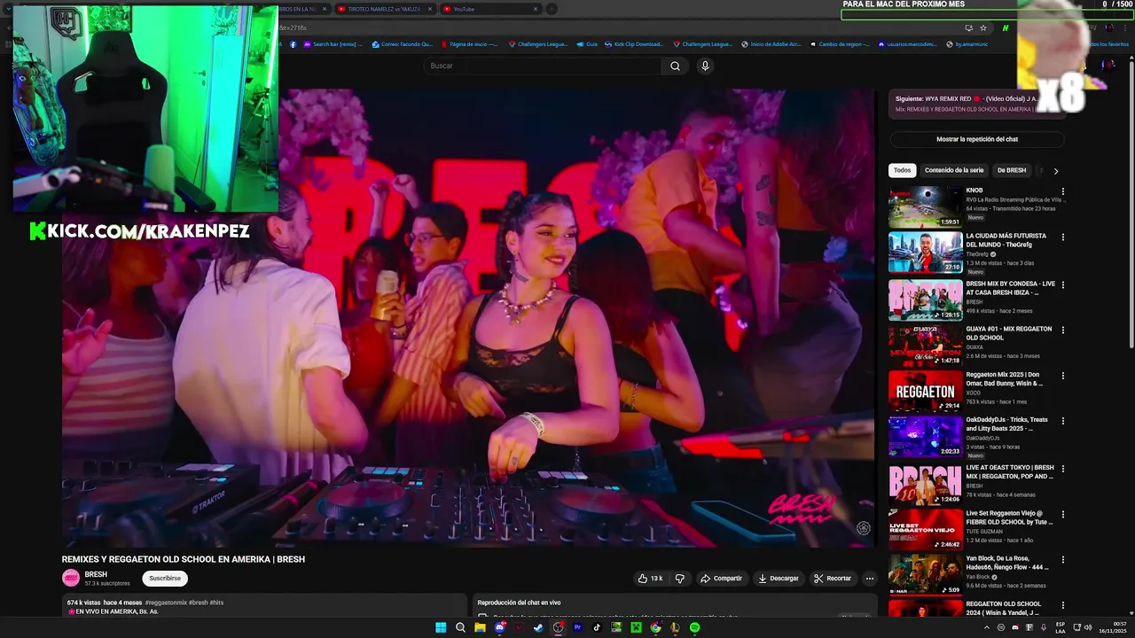Open options for GUAYA #01 MIX video
This screenshot has height=638, width=1135.
pyautogui.click(x=1063, y=331)
